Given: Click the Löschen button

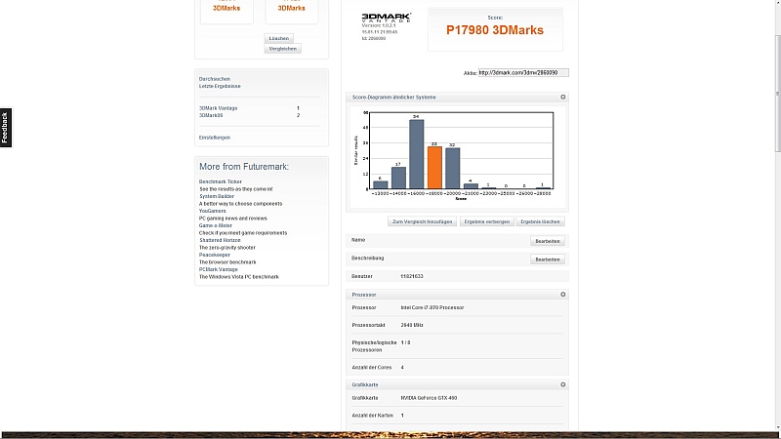Looking at the screenshot, I should click(x=279, y=38).
